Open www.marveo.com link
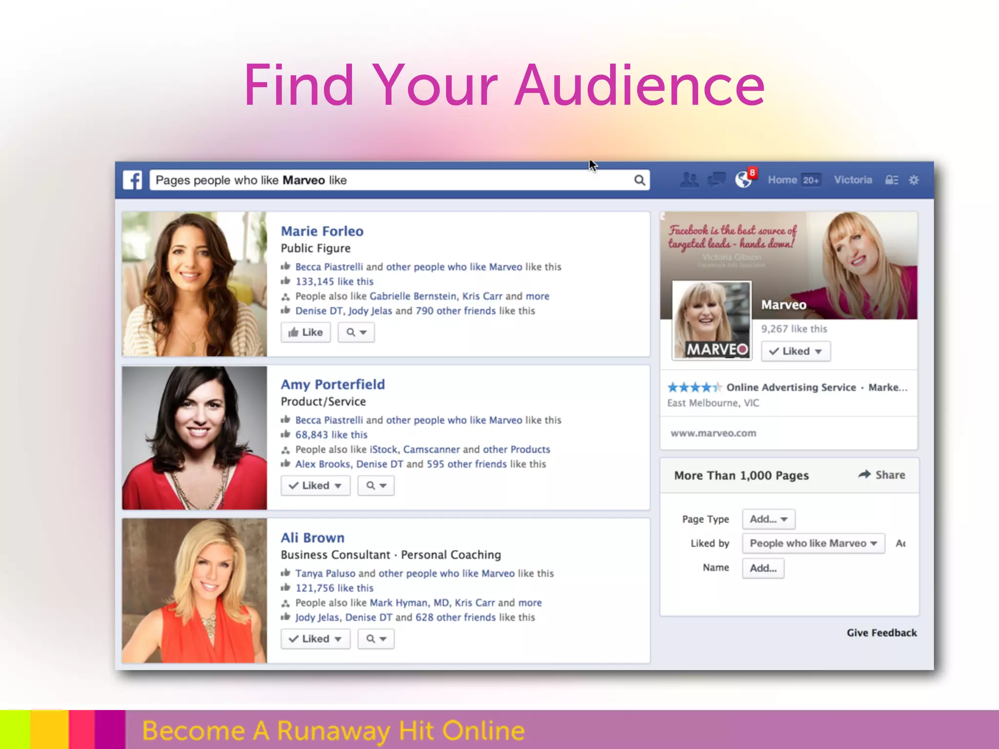Image resolution: width=999 pixels, height=749 pixels. [713, 433]
